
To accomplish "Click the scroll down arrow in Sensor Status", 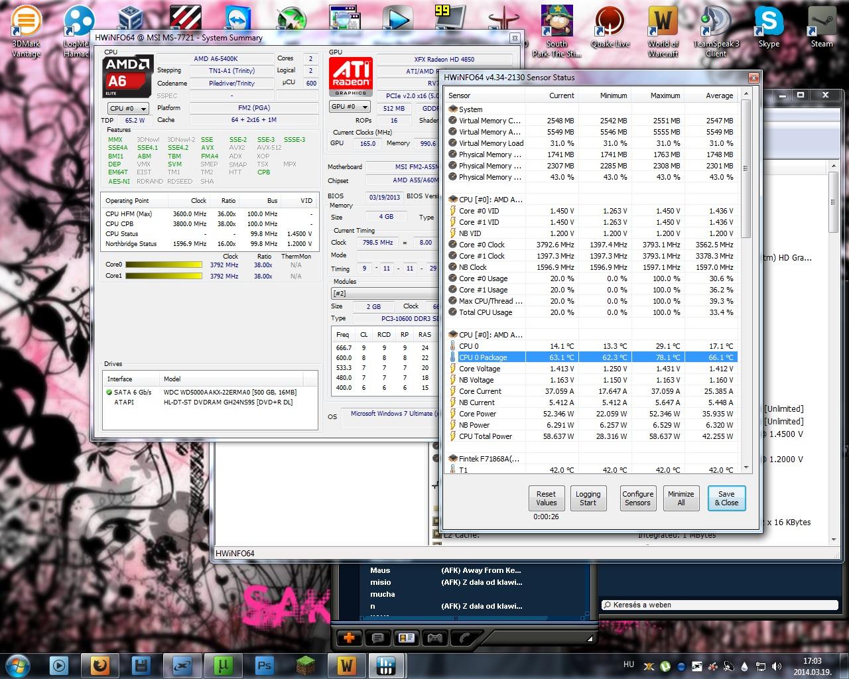I will click(746, 467).
